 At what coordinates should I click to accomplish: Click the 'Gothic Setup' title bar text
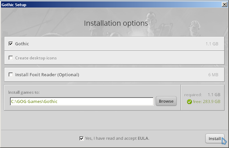pyautogui.click(x=14, y=5)
